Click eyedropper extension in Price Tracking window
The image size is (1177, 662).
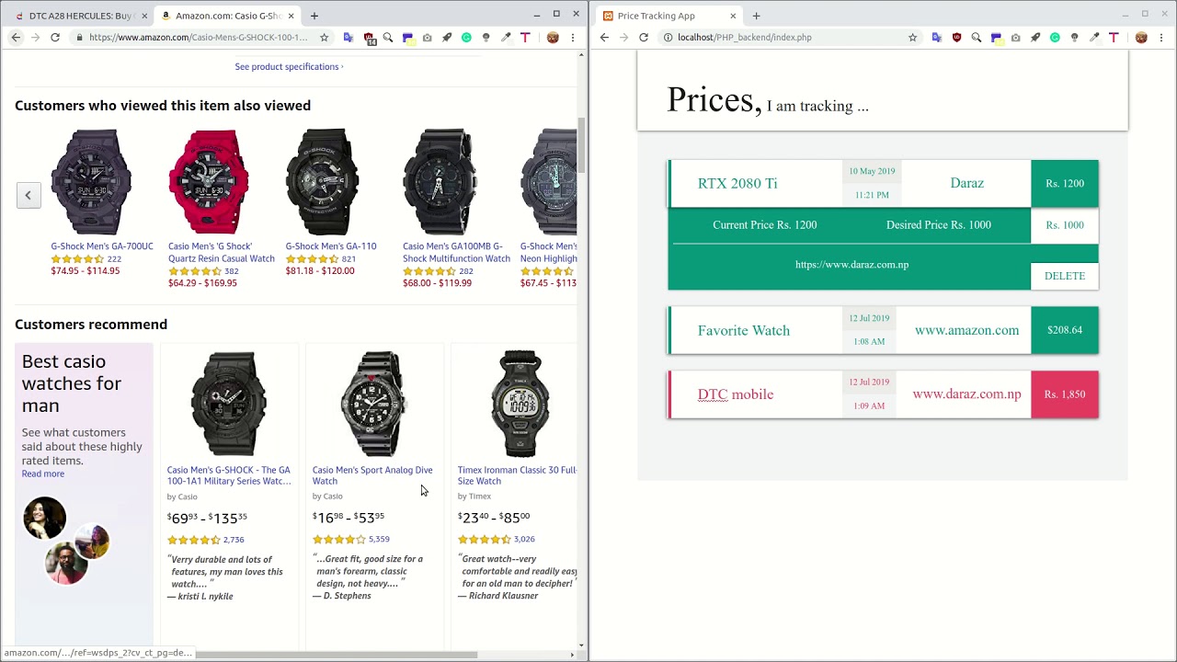tap(1094, 38)
